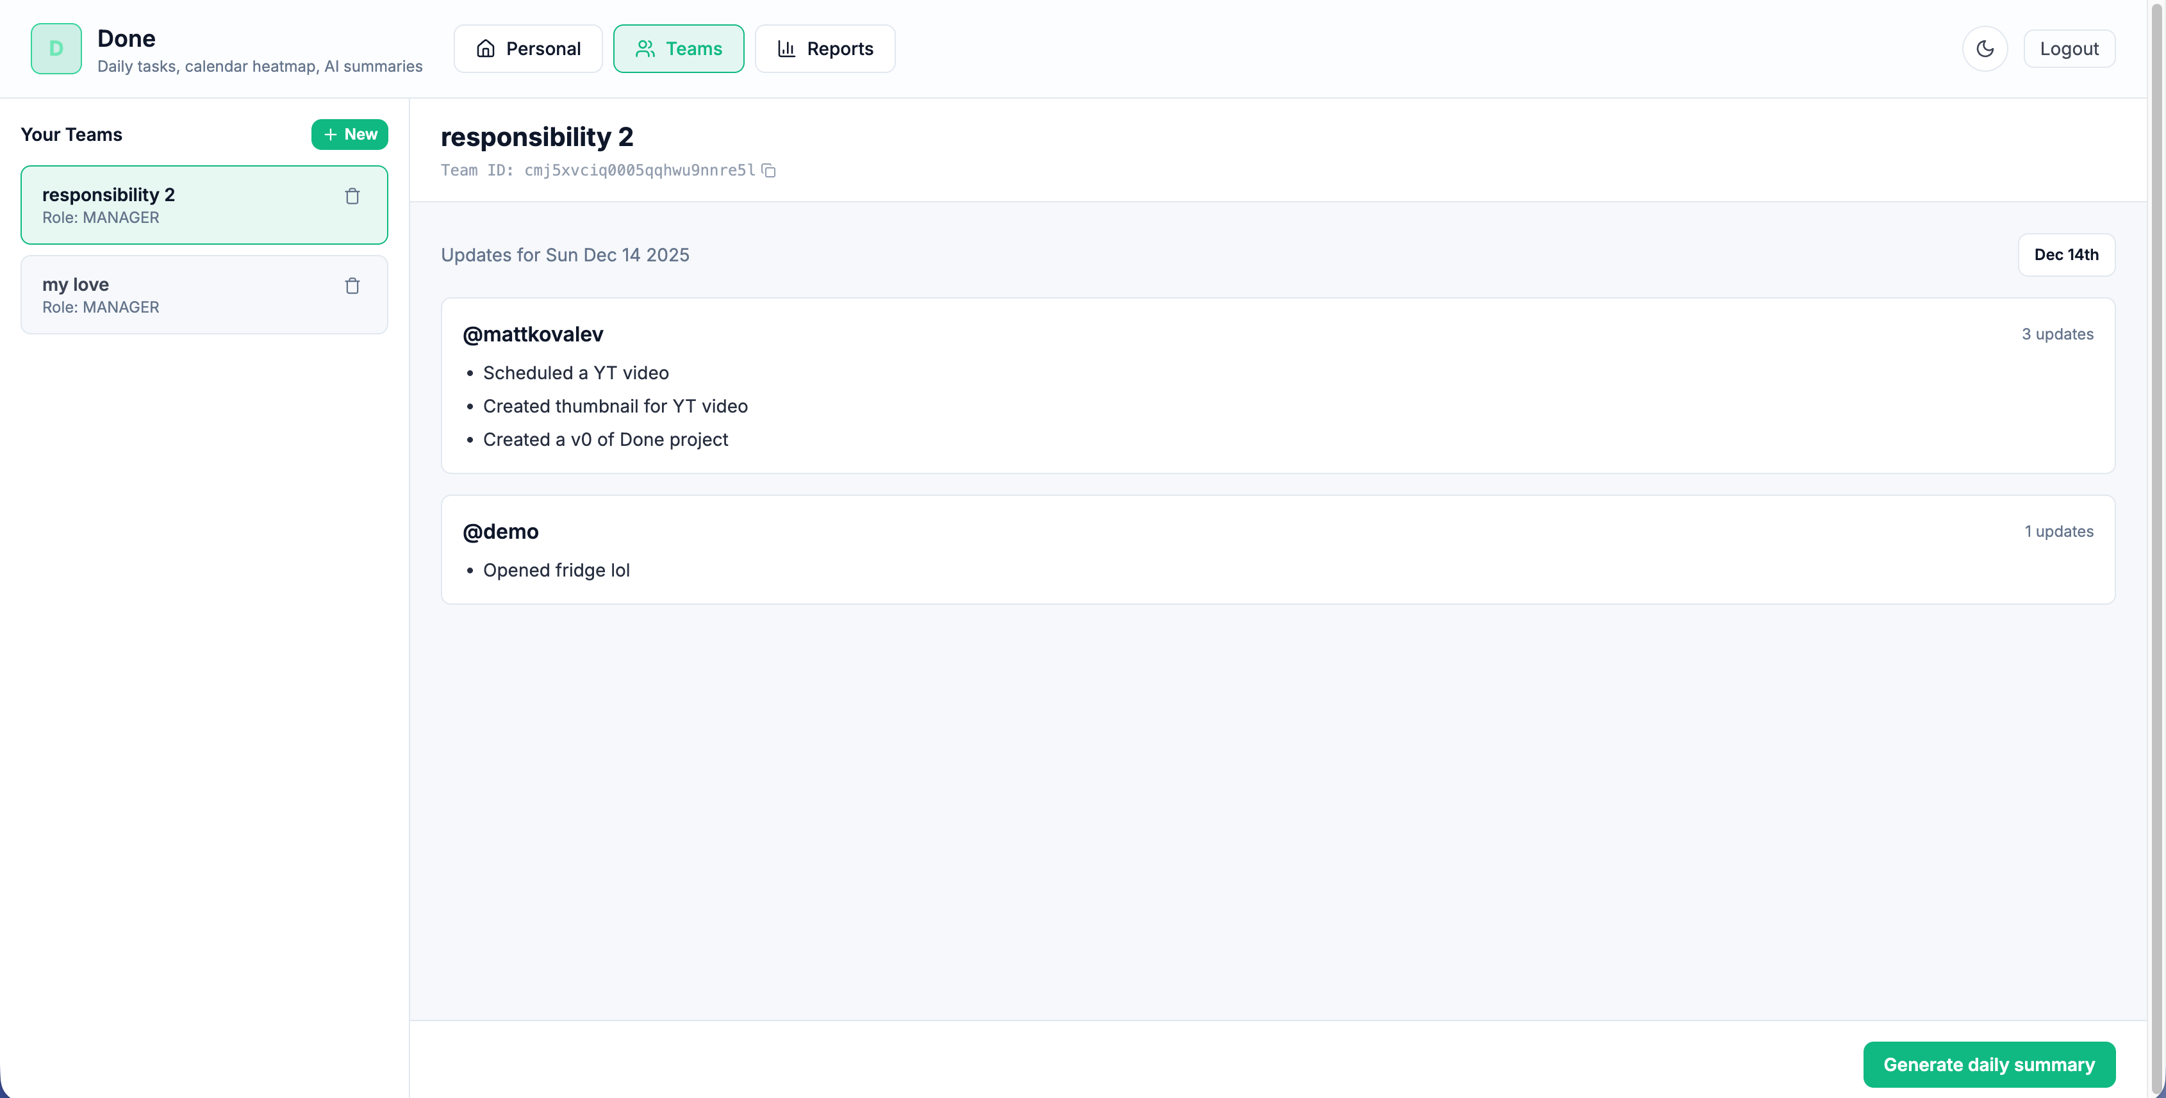Delete the my love team
The height and width of the screenshot is (1098, 2166).
[x=352, y=286]
